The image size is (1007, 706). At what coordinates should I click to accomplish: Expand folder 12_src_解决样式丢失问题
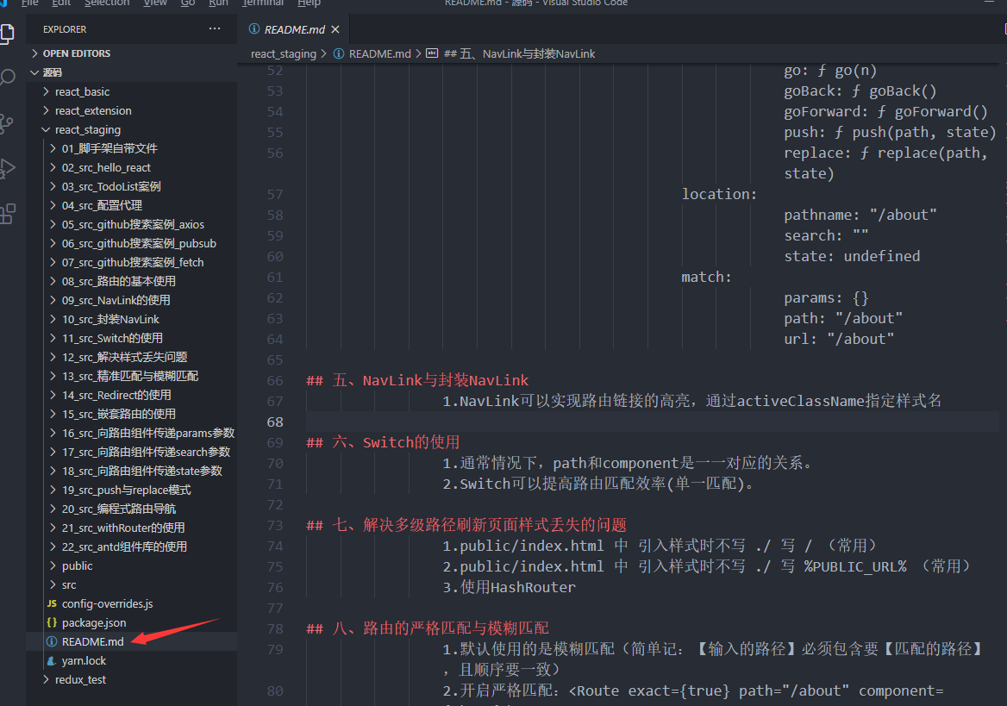click(x=53, y=357)
